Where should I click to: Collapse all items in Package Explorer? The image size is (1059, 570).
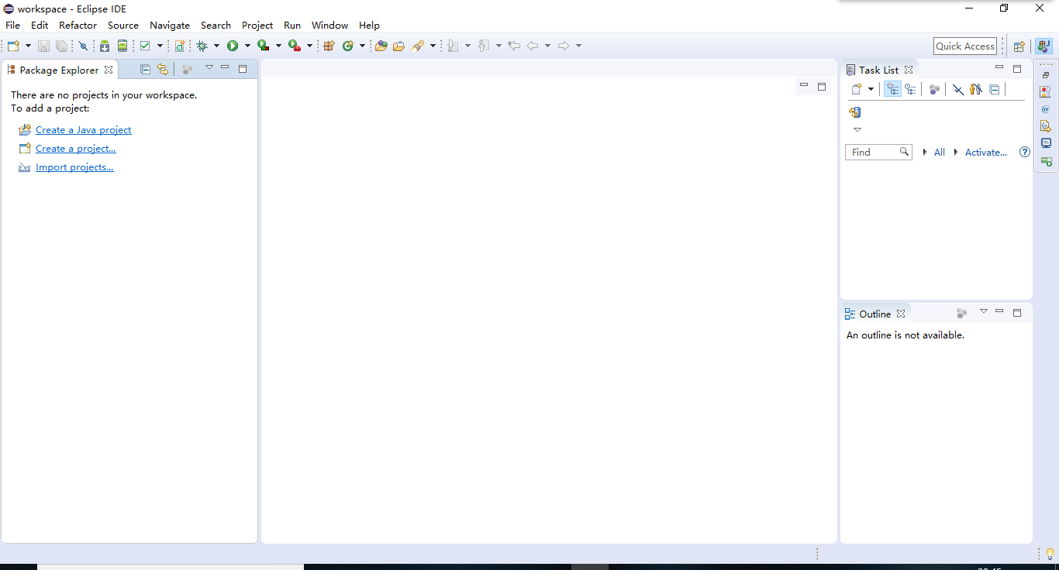pyautogui.click(x=144, y=69)
